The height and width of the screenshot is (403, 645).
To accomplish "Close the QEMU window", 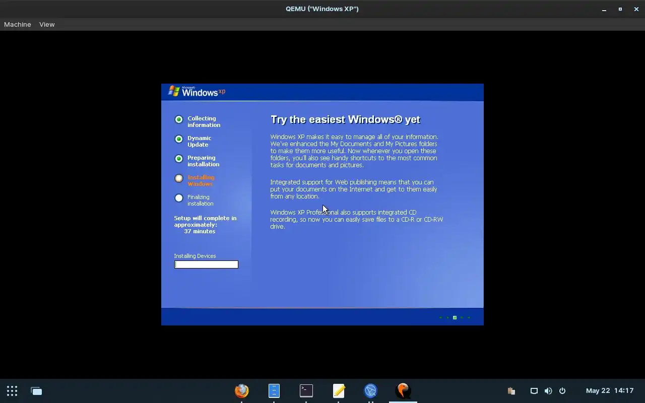I will pyautogui.click(x=636, y=9).
